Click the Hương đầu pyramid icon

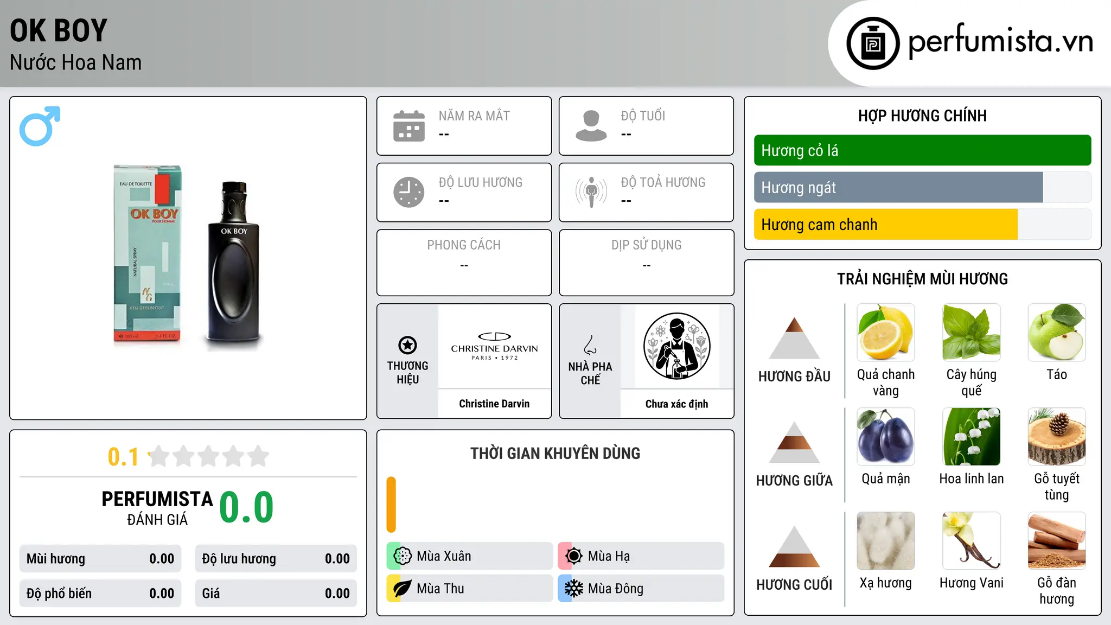[x=794, y=338]
